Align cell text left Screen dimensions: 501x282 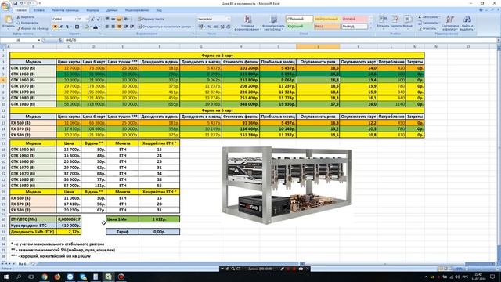point(107,27)
